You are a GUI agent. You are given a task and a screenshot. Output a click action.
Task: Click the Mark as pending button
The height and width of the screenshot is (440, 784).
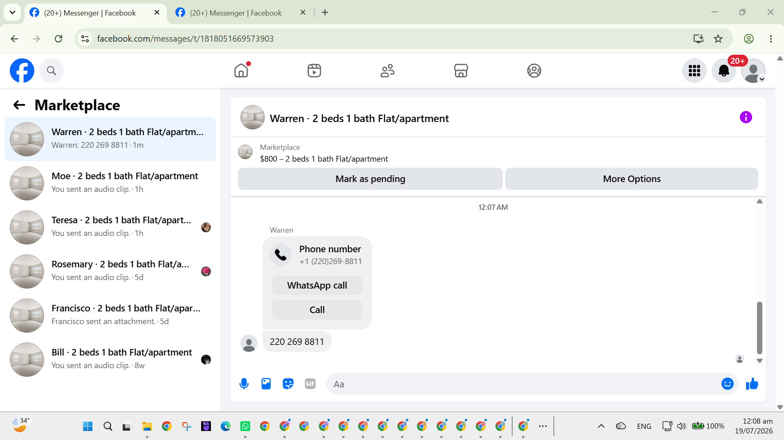click(x=370, y=179)
